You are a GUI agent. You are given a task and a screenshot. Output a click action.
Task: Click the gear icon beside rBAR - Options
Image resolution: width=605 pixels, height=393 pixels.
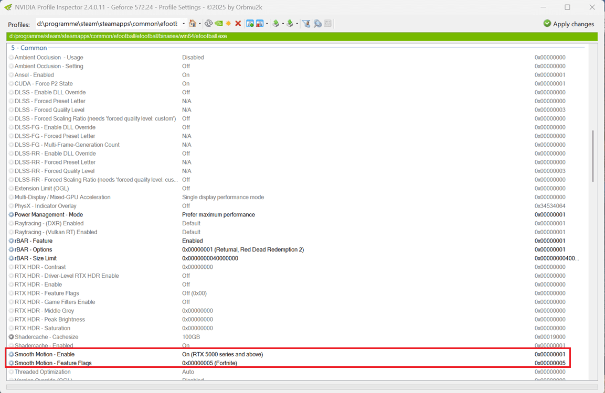[x=11, y=249]
